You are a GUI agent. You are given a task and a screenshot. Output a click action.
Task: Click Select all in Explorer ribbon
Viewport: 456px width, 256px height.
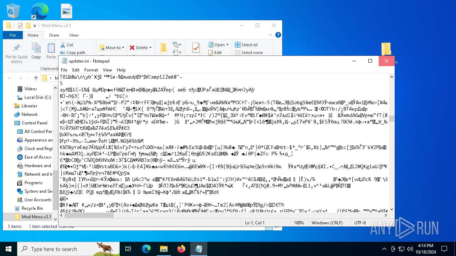246,45
